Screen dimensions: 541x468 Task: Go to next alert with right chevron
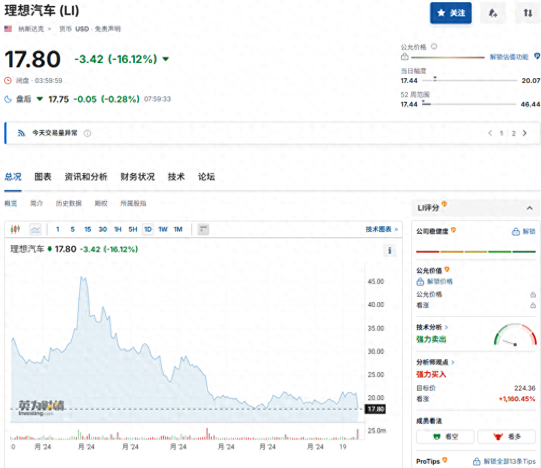(525, 133)
